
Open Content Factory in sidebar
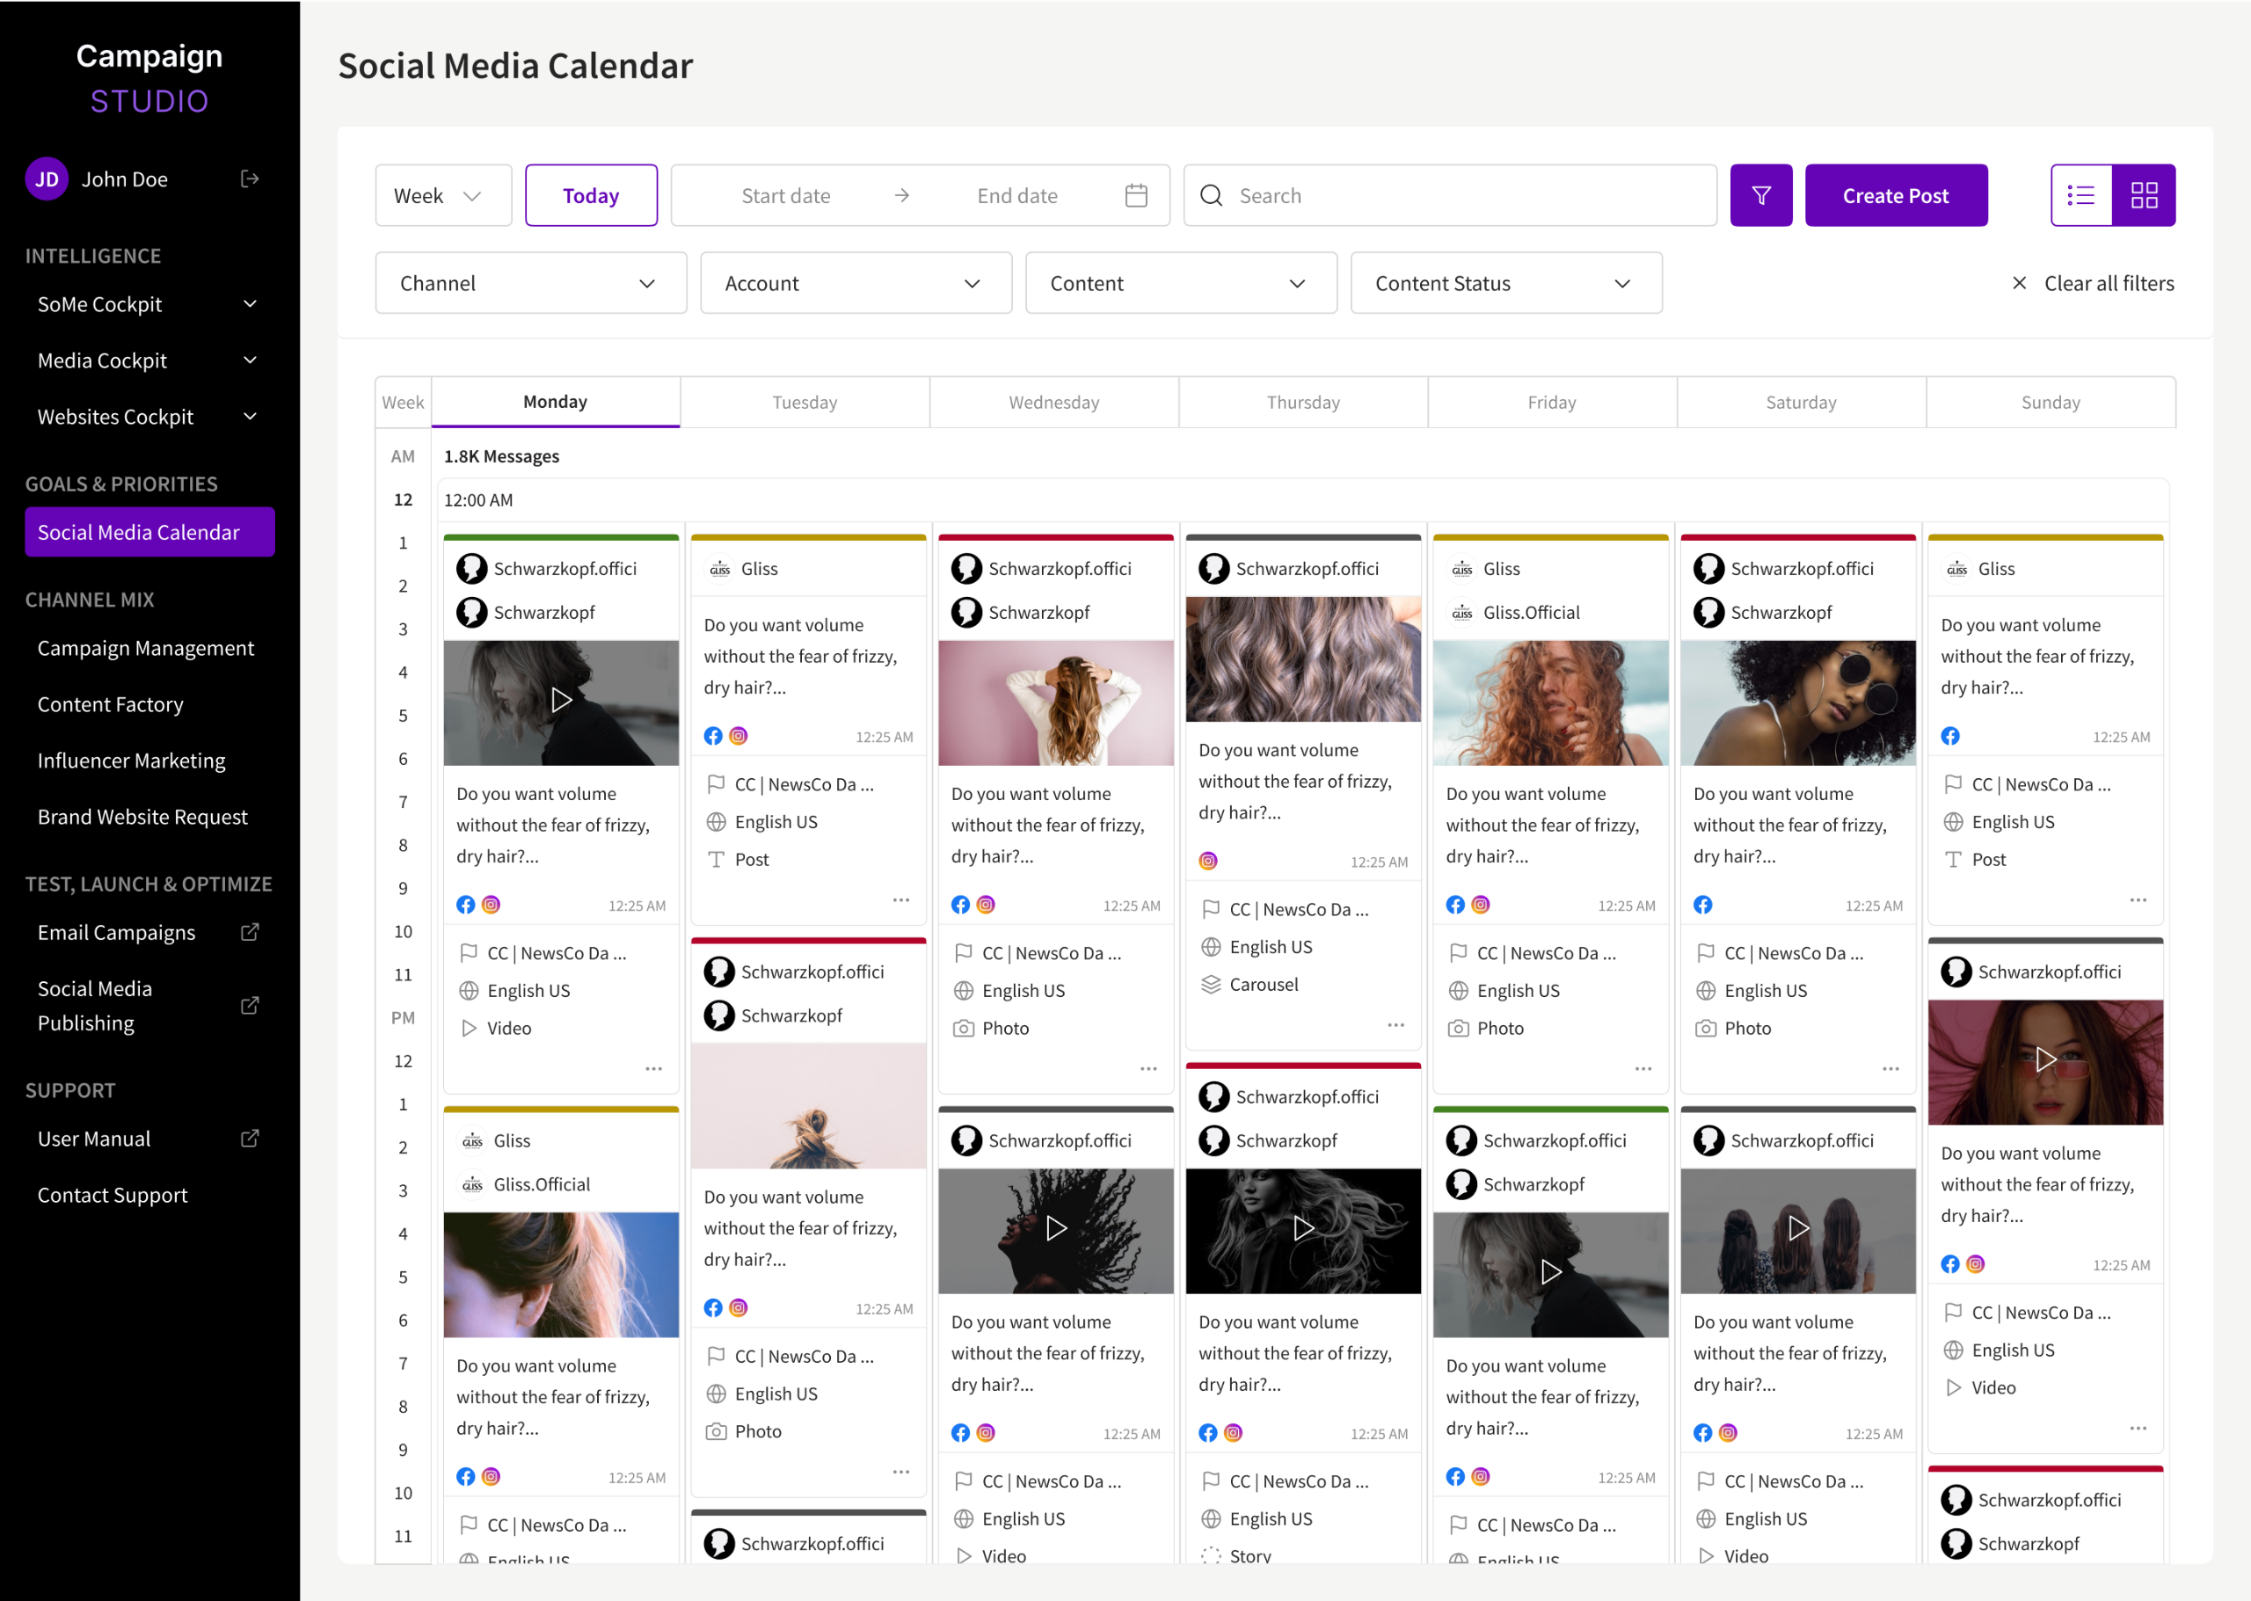point(111,704)
